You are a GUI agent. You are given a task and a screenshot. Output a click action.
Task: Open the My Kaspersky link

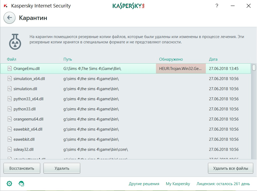178,184
